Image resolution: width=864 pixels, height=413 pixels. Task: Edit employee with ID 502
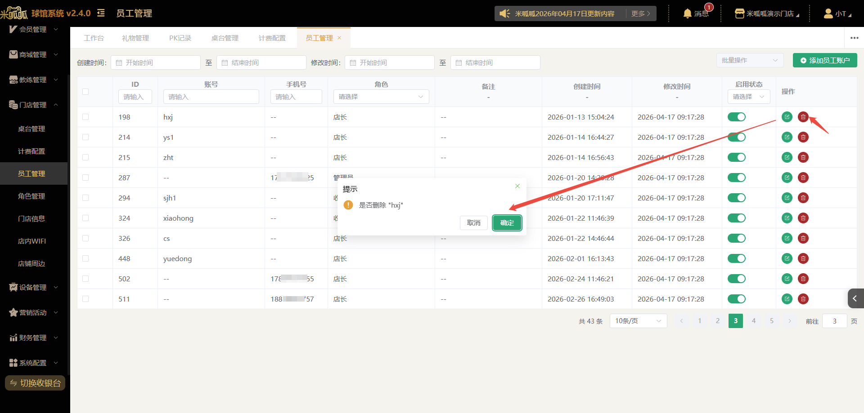pyautogui.click(x=787, y=279)
